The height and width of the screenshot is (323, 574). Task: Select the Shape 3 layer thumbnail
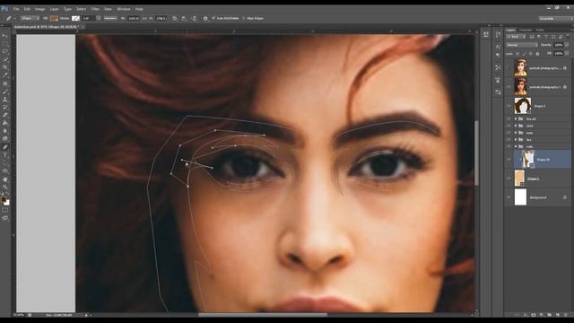click(522, 106)
